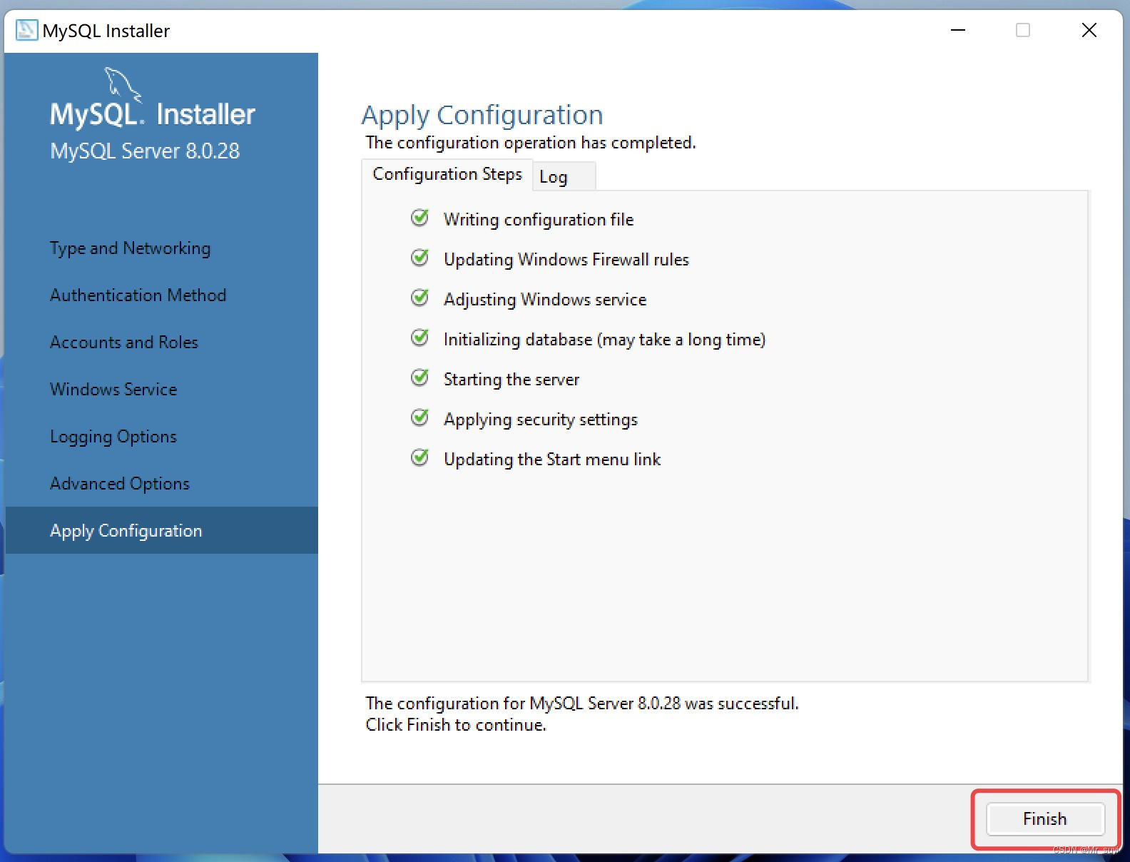1130x862 pixels.
Task: Click 'Writing configuration file' step text
Action: click(x=539, y=220)
